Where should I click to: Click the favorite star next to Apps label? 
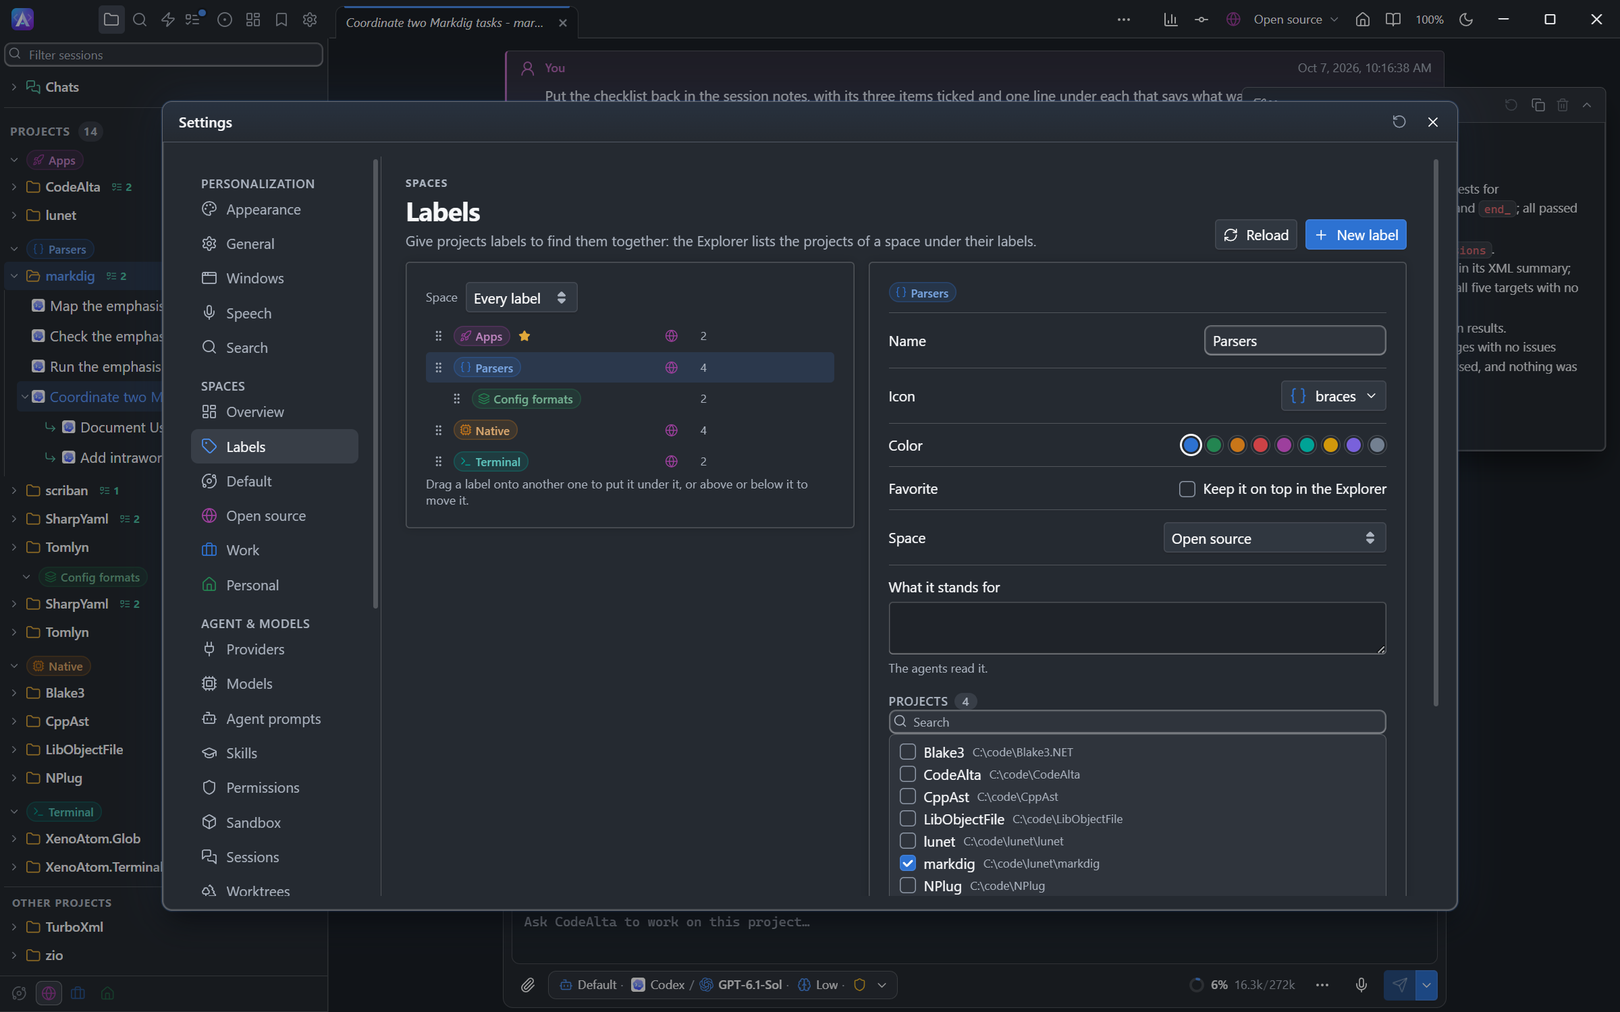[x=524, y=336]
